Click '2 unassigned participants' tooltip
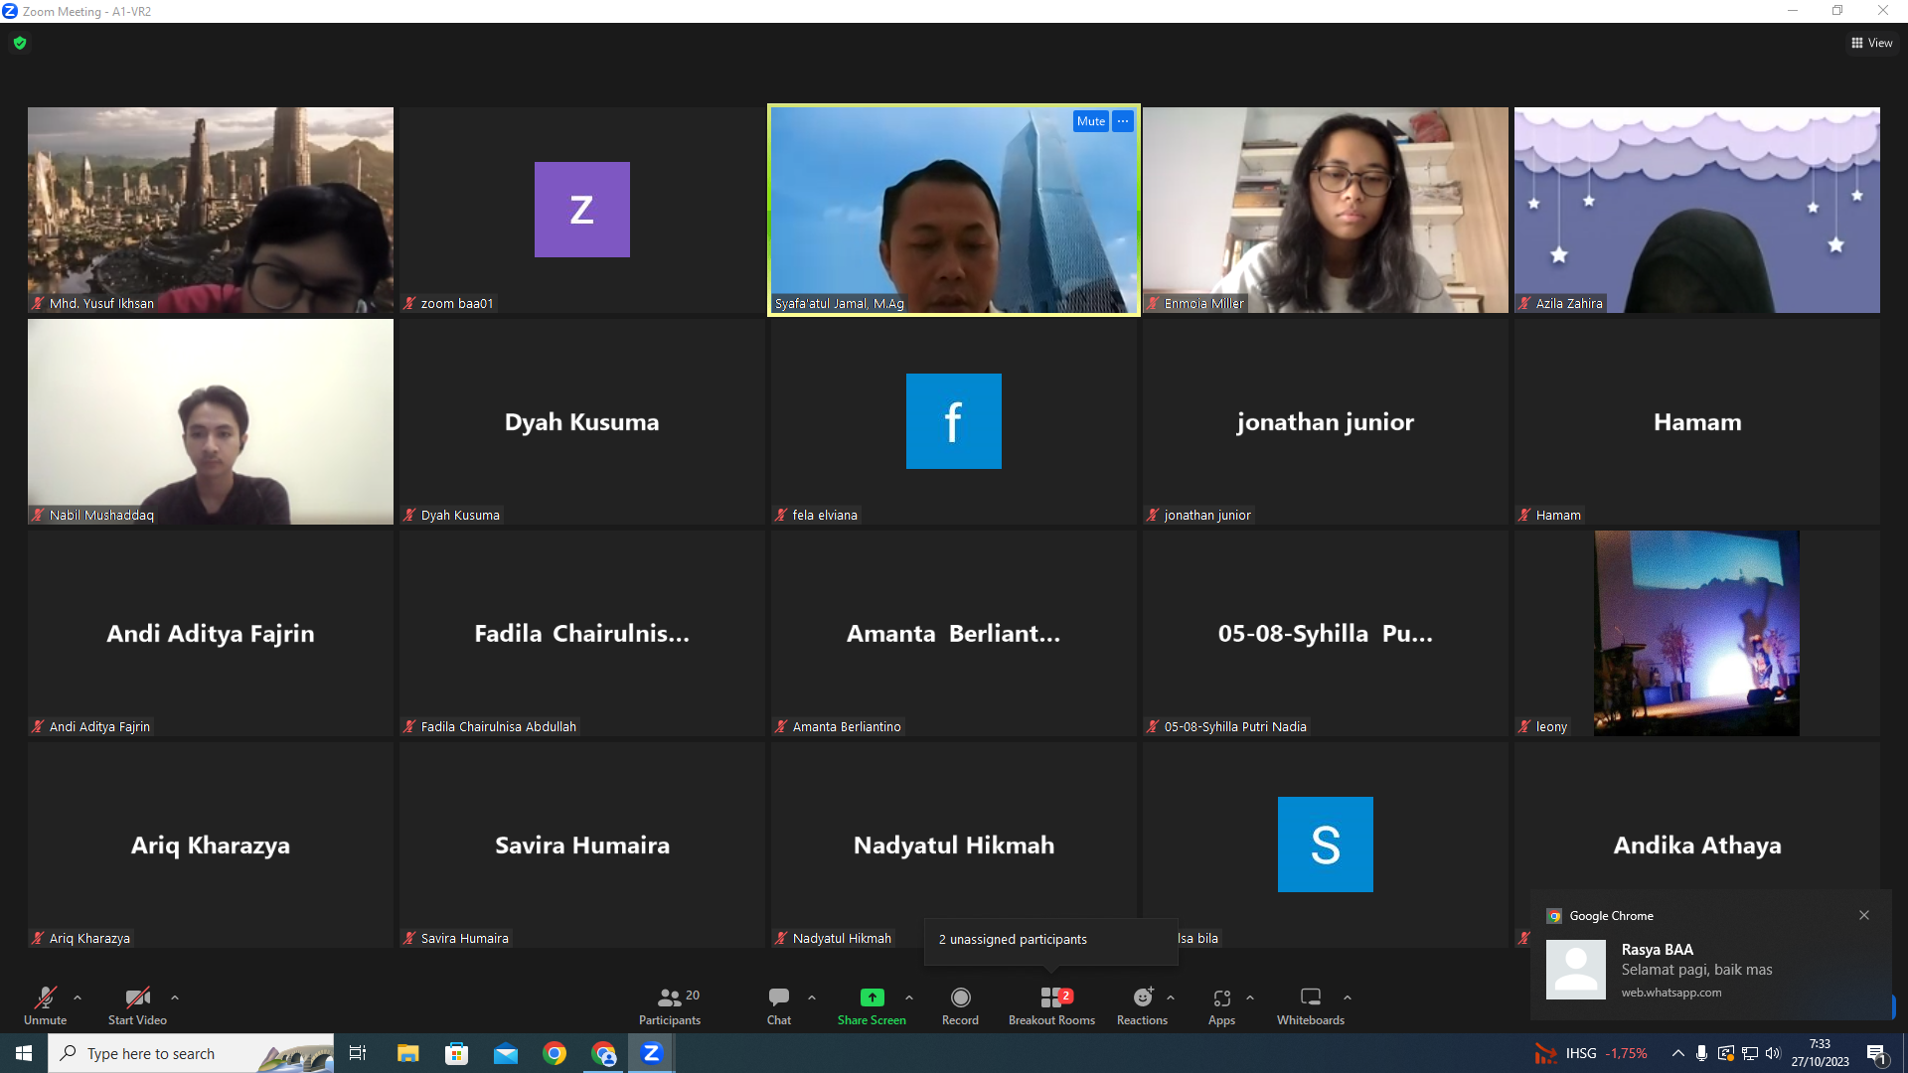 [x=1051, y=940]
